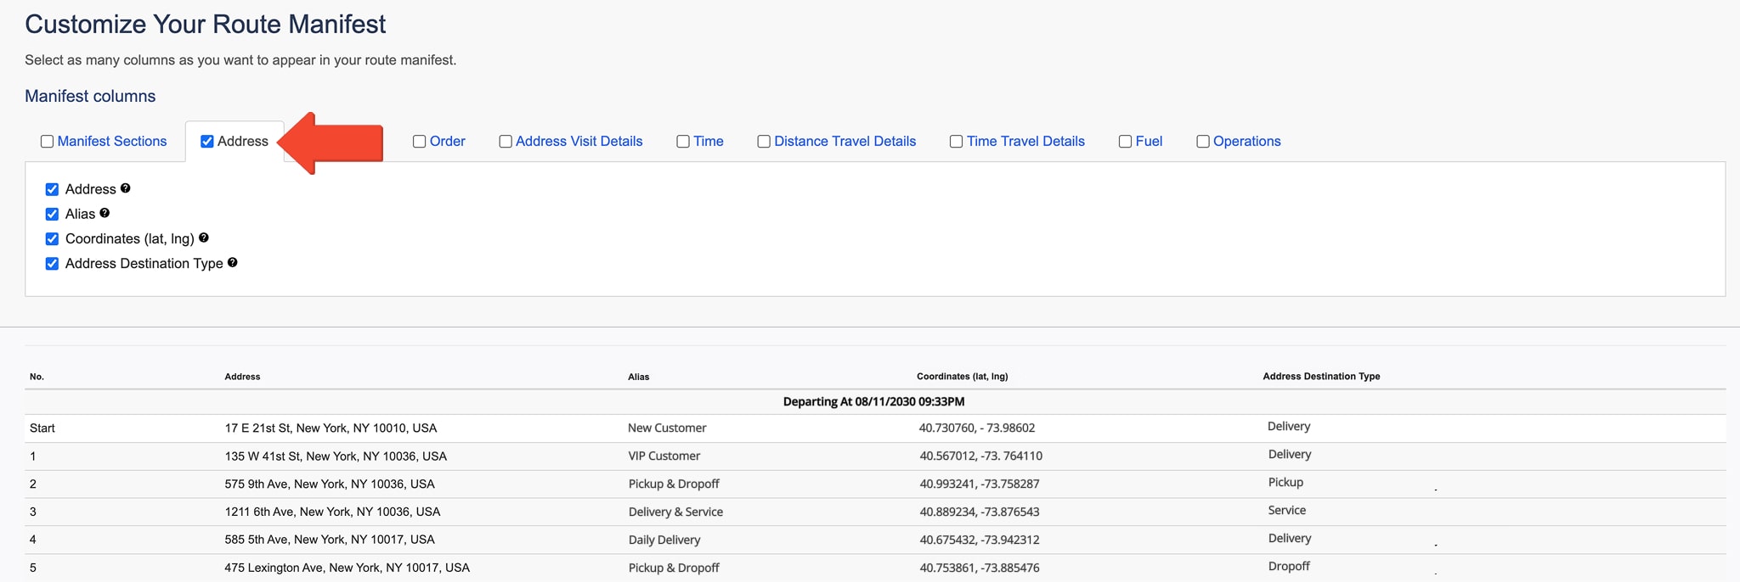Tick the Manifest Sections tab checkbox
The width and height of the screenshot is (1740, 582).
point(48,142)
